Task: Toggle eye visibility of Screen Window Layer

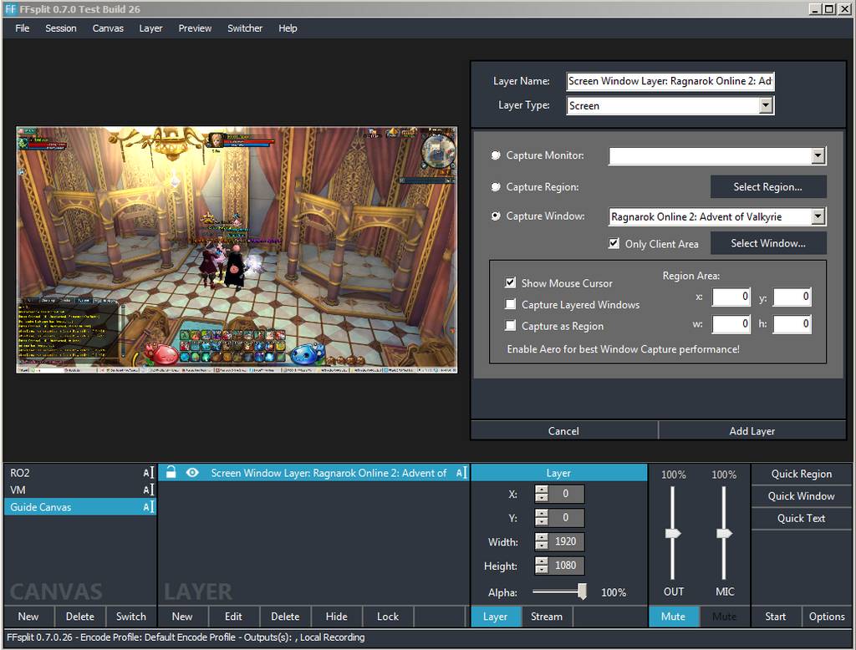Action: pyautogui.click(x=192, y=473)
